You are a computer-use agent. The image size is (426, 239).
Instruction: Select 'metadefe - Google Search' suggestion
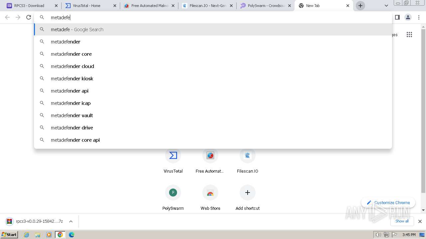tap(213, 30)
